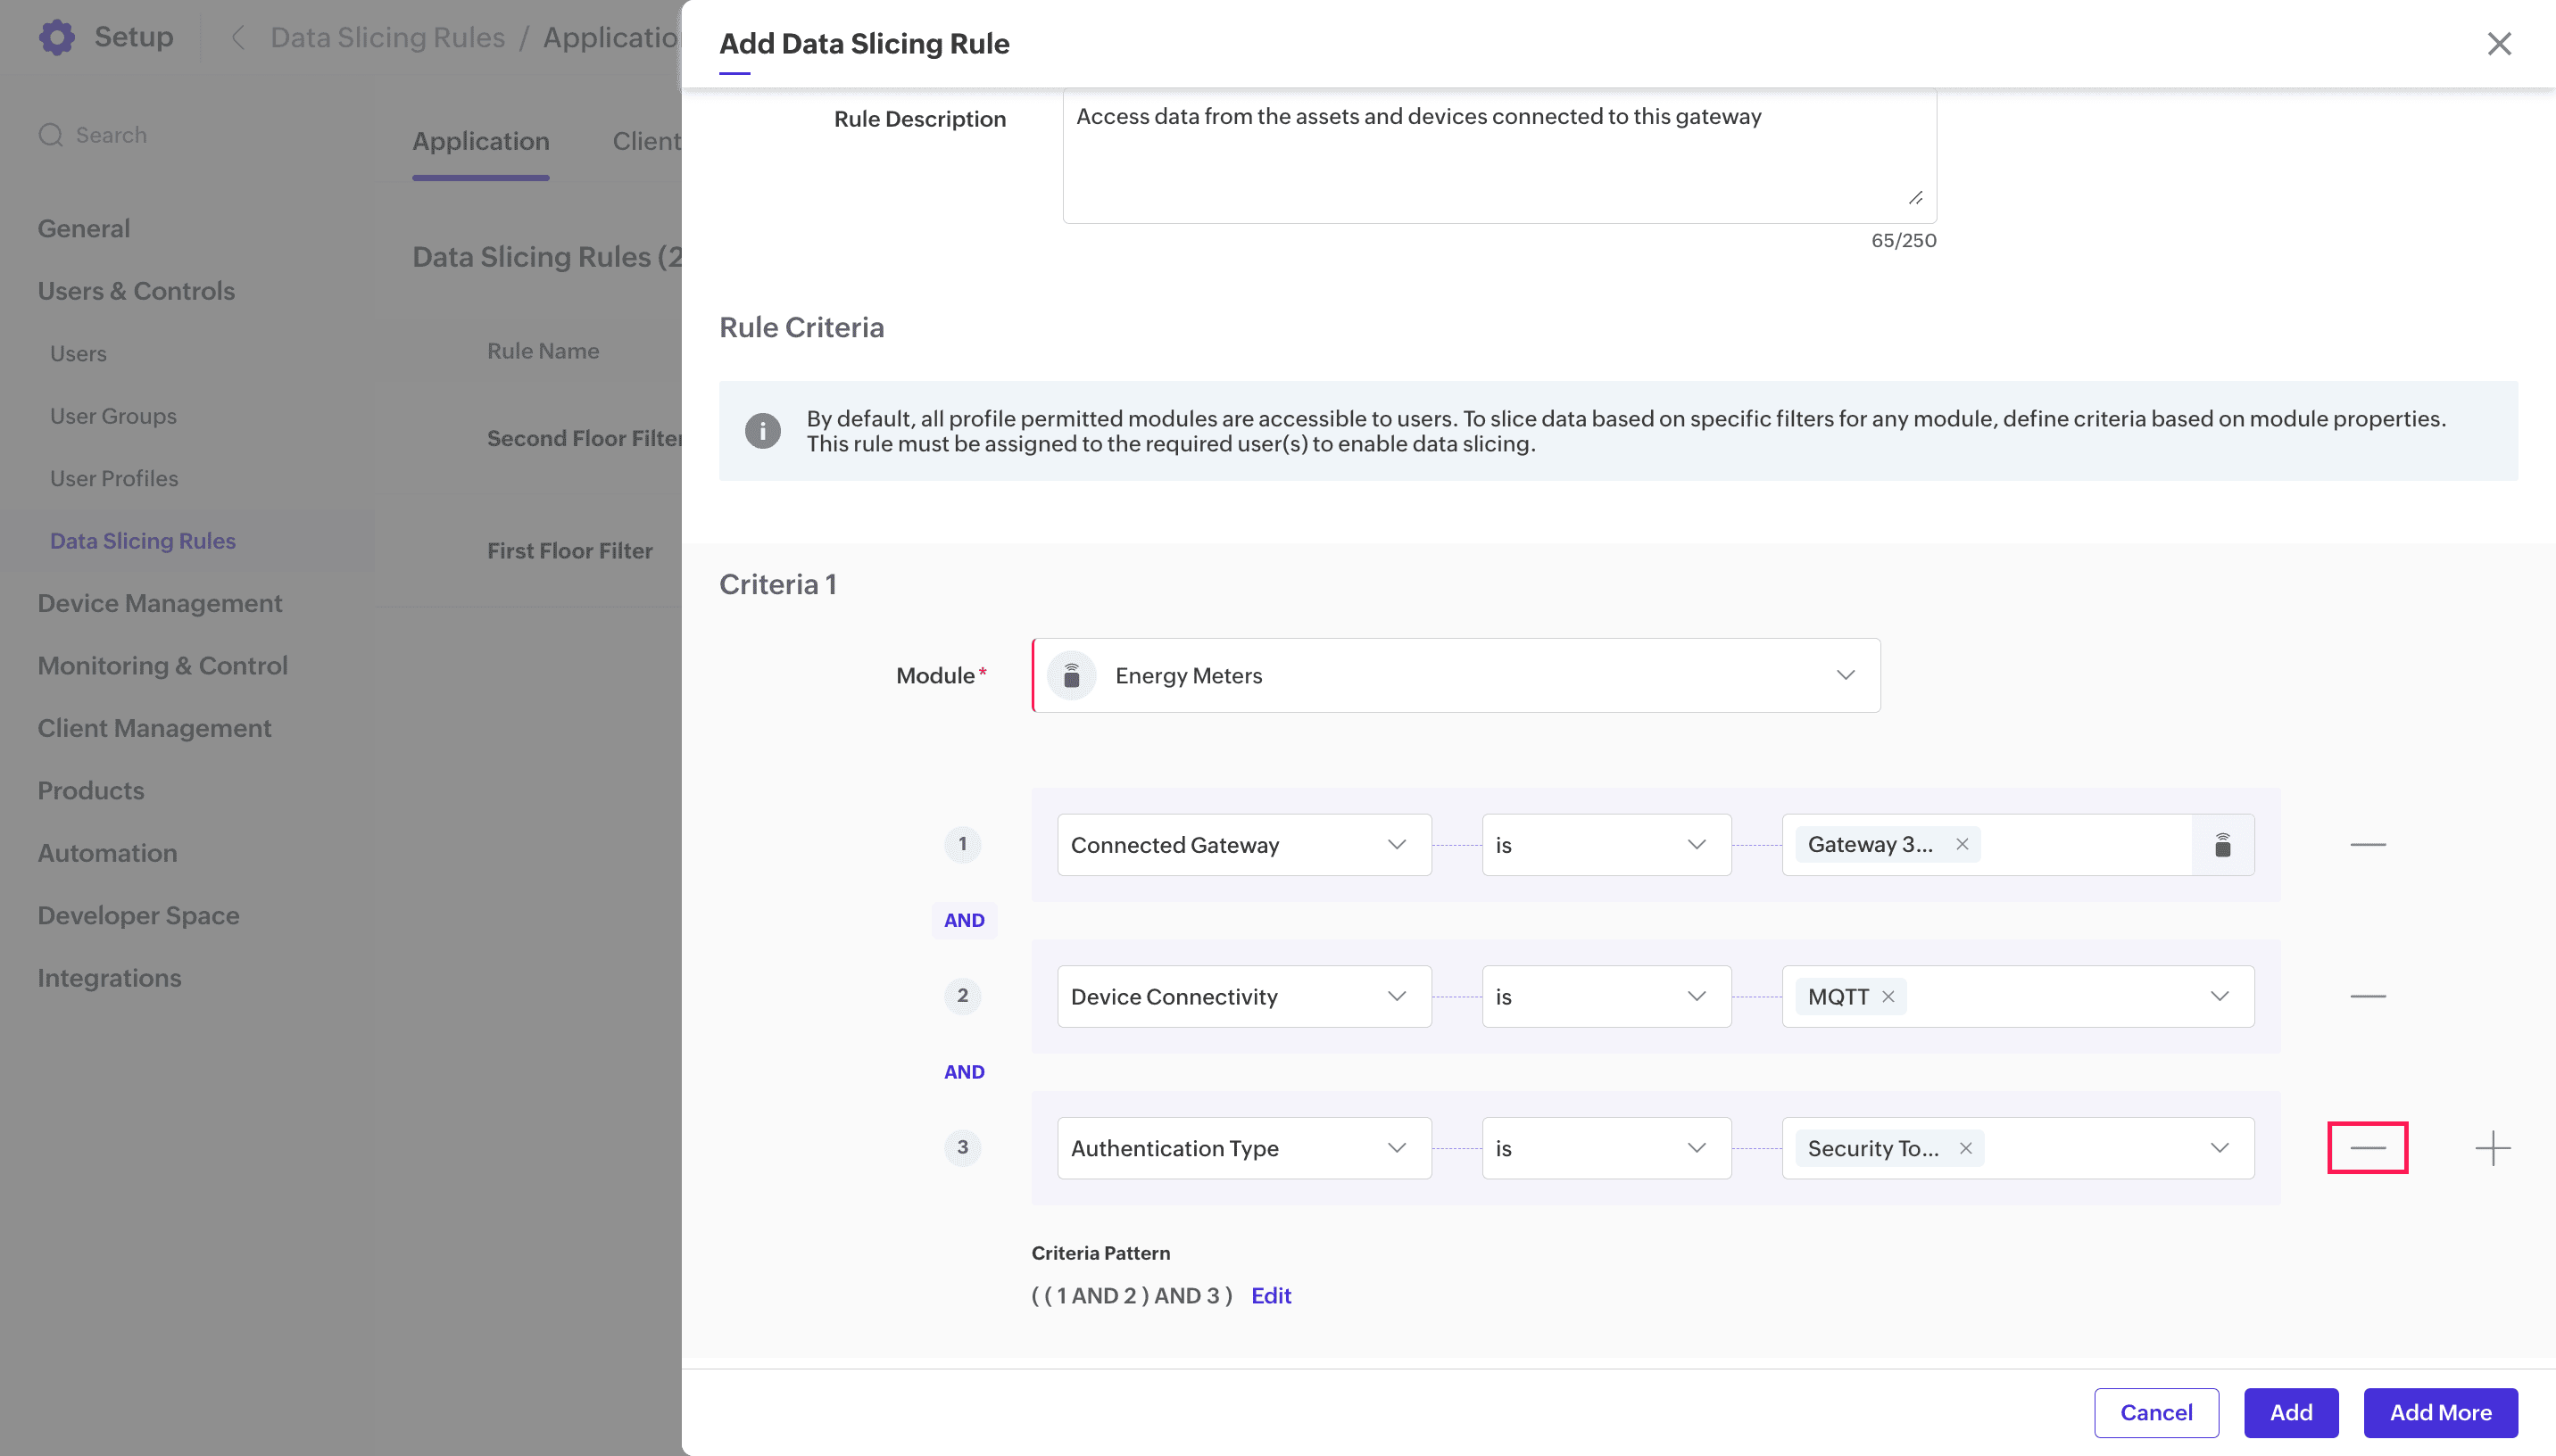This screenshot has height=1456, width=2556.
Task: Click the Setup gear icon
Action: tap(56, 37)
